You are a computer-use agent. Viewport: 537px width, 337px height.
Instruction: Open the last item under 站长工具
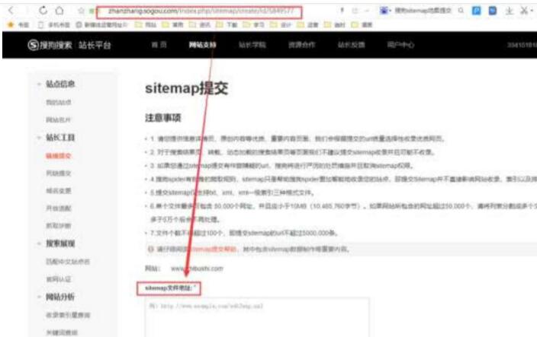pyautogui.click(x=59, y=226)
